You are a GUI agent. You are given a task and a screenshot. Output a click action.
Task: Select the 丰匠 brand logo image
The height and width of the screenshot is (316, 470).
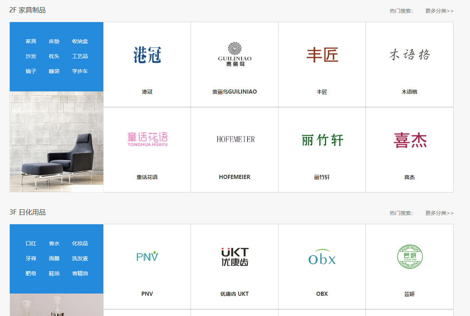coord(322,55)
